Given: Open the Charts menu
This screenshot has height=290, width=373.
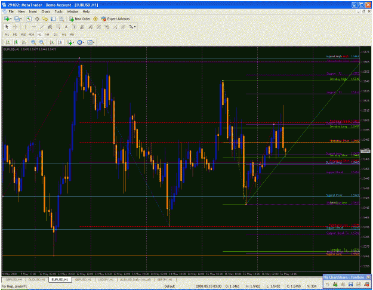Looking at the screenshot, I should (46, 11).
